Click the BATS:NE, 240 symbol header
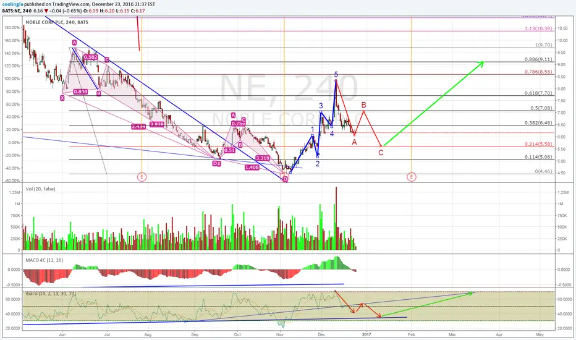The height and width of the screenshot is (340, 576). tap(17, 11)
